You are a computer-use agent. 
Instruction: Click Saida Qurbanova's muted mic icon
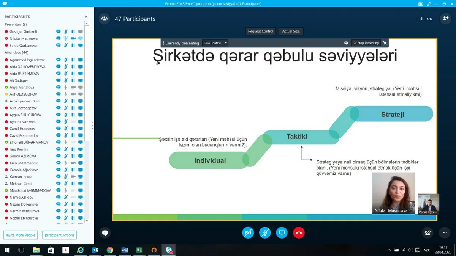[x=66, y=46]
